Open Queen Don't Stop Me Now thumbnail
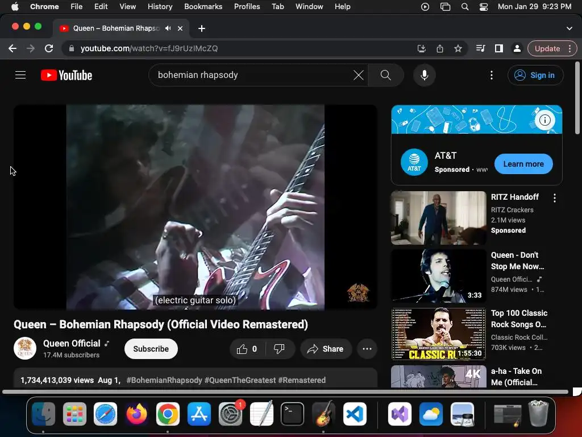This screenshot has height=437, width=582. tap(438, 276)
